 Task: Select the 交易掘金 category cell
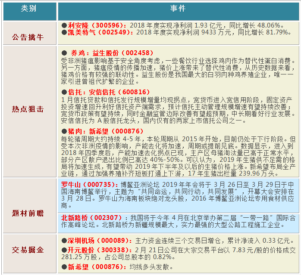(x=30, y=253)
